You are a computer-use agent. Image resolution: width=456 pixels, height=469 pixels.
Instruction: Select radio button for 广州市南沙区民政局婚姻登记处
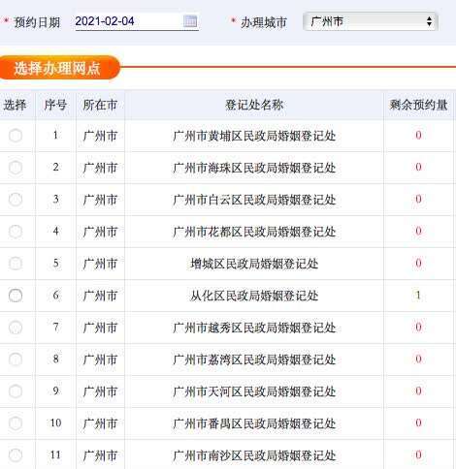coord(16,455)
